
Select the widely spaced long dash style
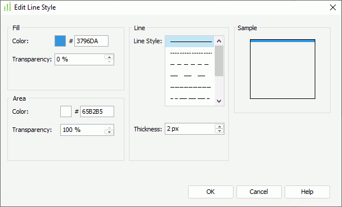coord(190,76)
